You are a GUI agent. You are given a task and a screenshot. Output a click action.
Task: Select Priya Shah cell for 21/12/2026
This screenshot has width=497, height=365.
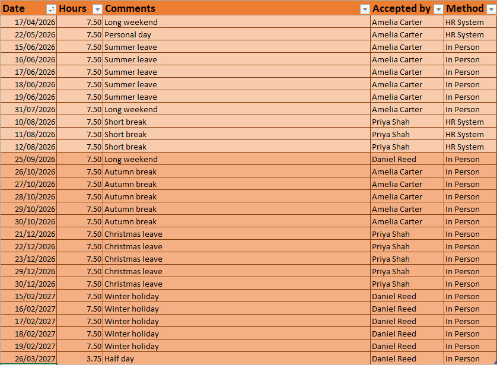click(407, 234)
